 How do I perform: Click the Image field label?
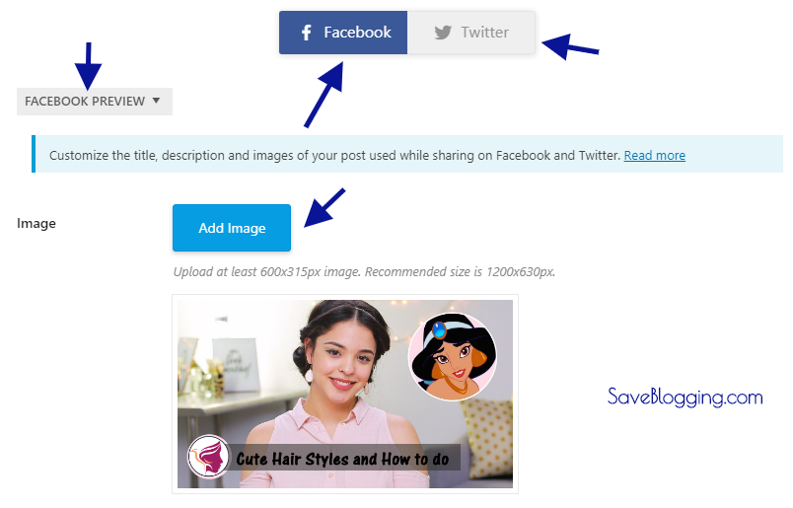point(36,223)
